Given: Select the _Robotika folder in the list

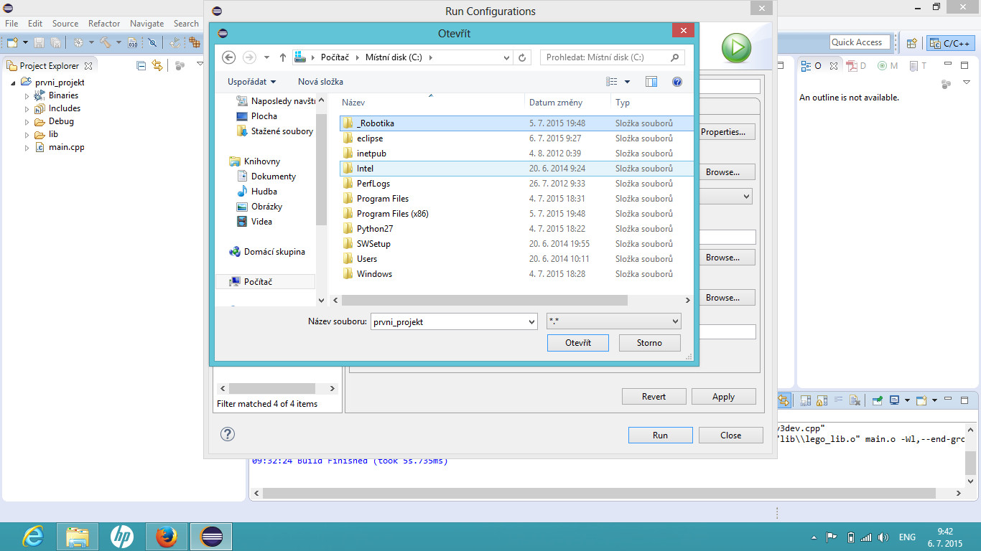Looking at the screenshot, I should point(376,123).
